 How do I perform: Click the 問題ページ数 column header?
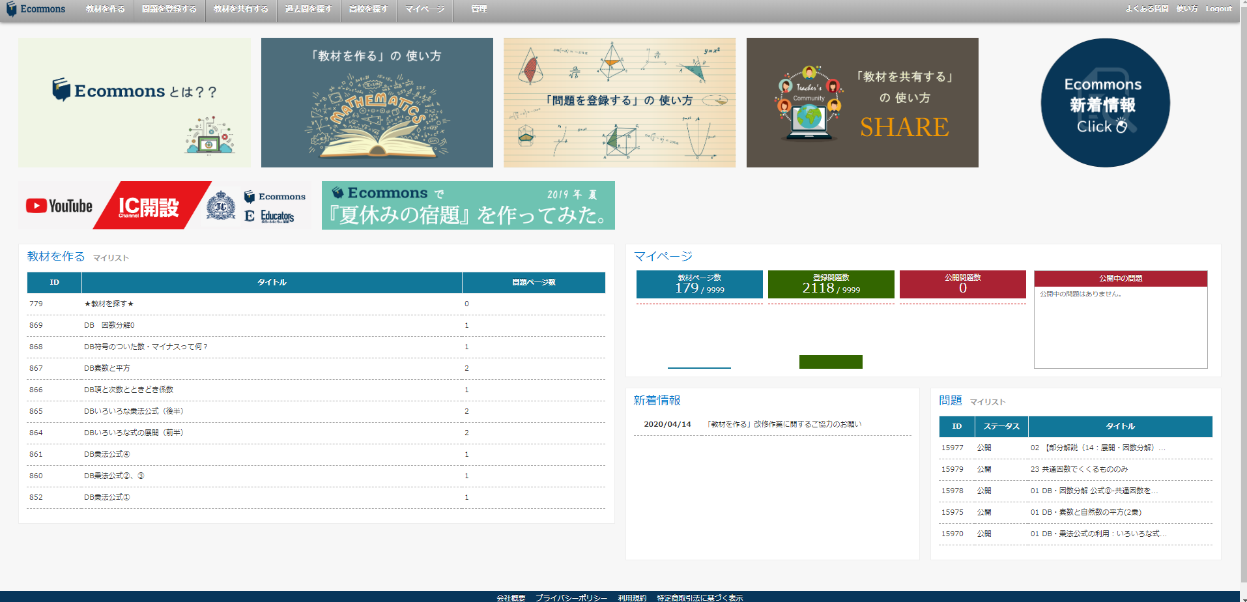pyautogui.click(x=534, y=283)
